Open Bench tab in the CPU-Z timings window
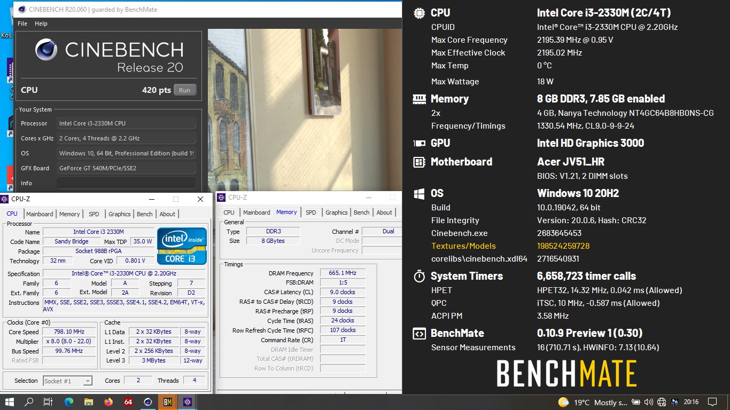730x410 pixels. point(362,212)
